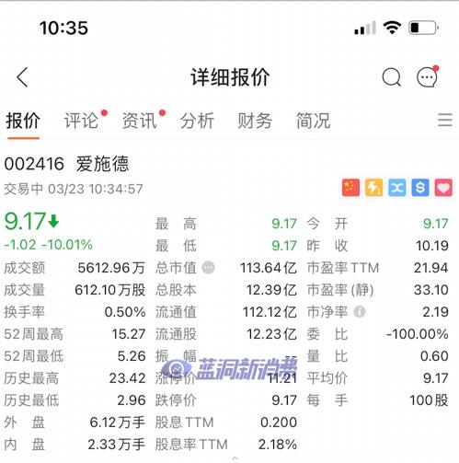Open the 分析 tab
The height and width of the screenshot is (463, 459).
(197, 121)
